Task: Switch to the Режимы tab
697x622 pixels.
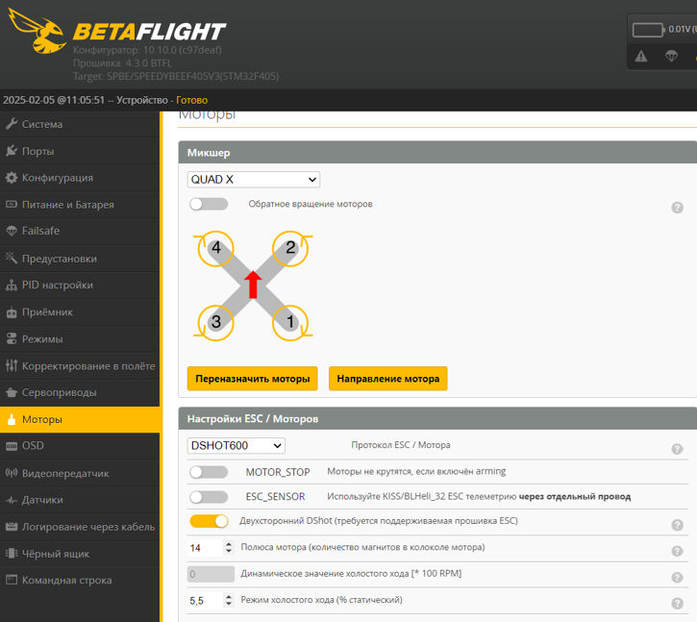Action: click(x=80, y=338)
